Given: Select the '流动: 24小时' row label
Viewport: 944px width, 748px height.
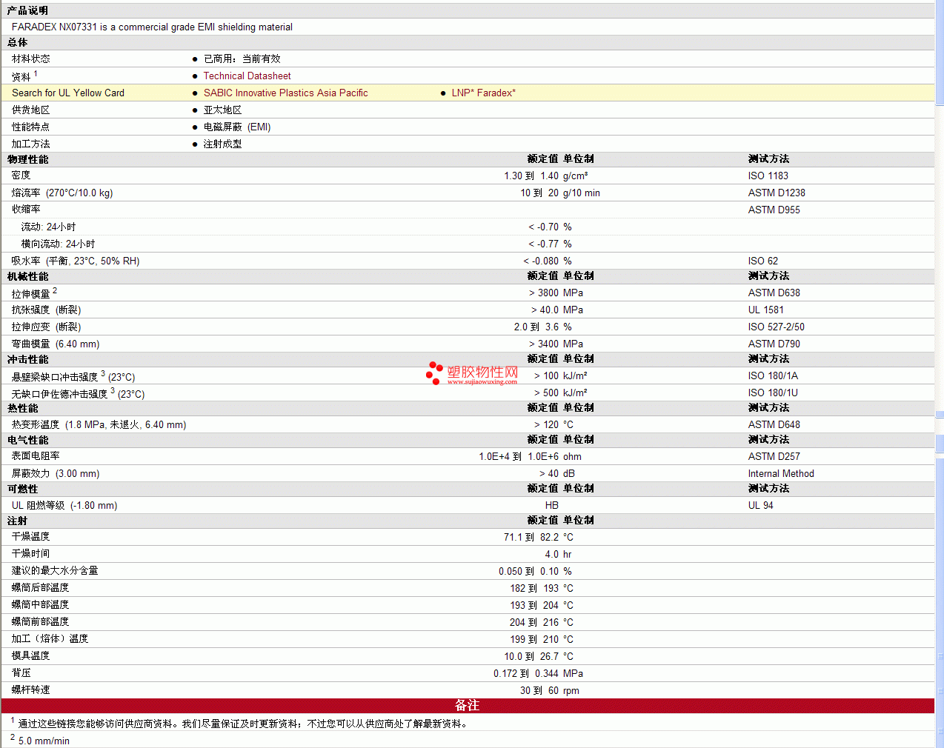Looking at the screenshot, I should coord(48,227).
